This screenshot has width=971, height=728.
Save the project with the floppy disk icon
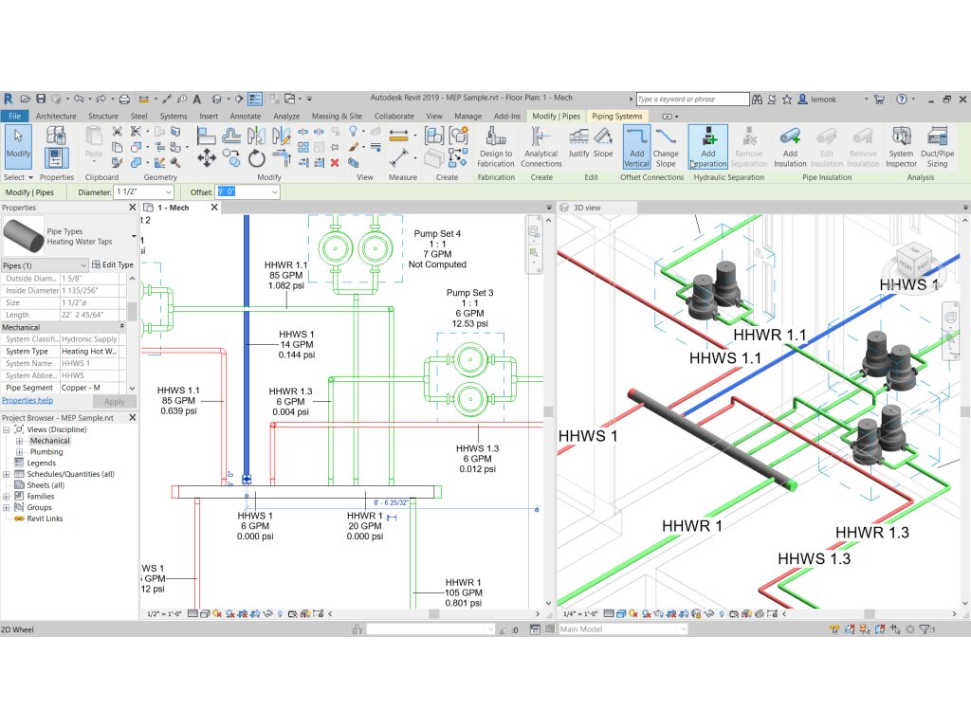[x=41, y=99]
